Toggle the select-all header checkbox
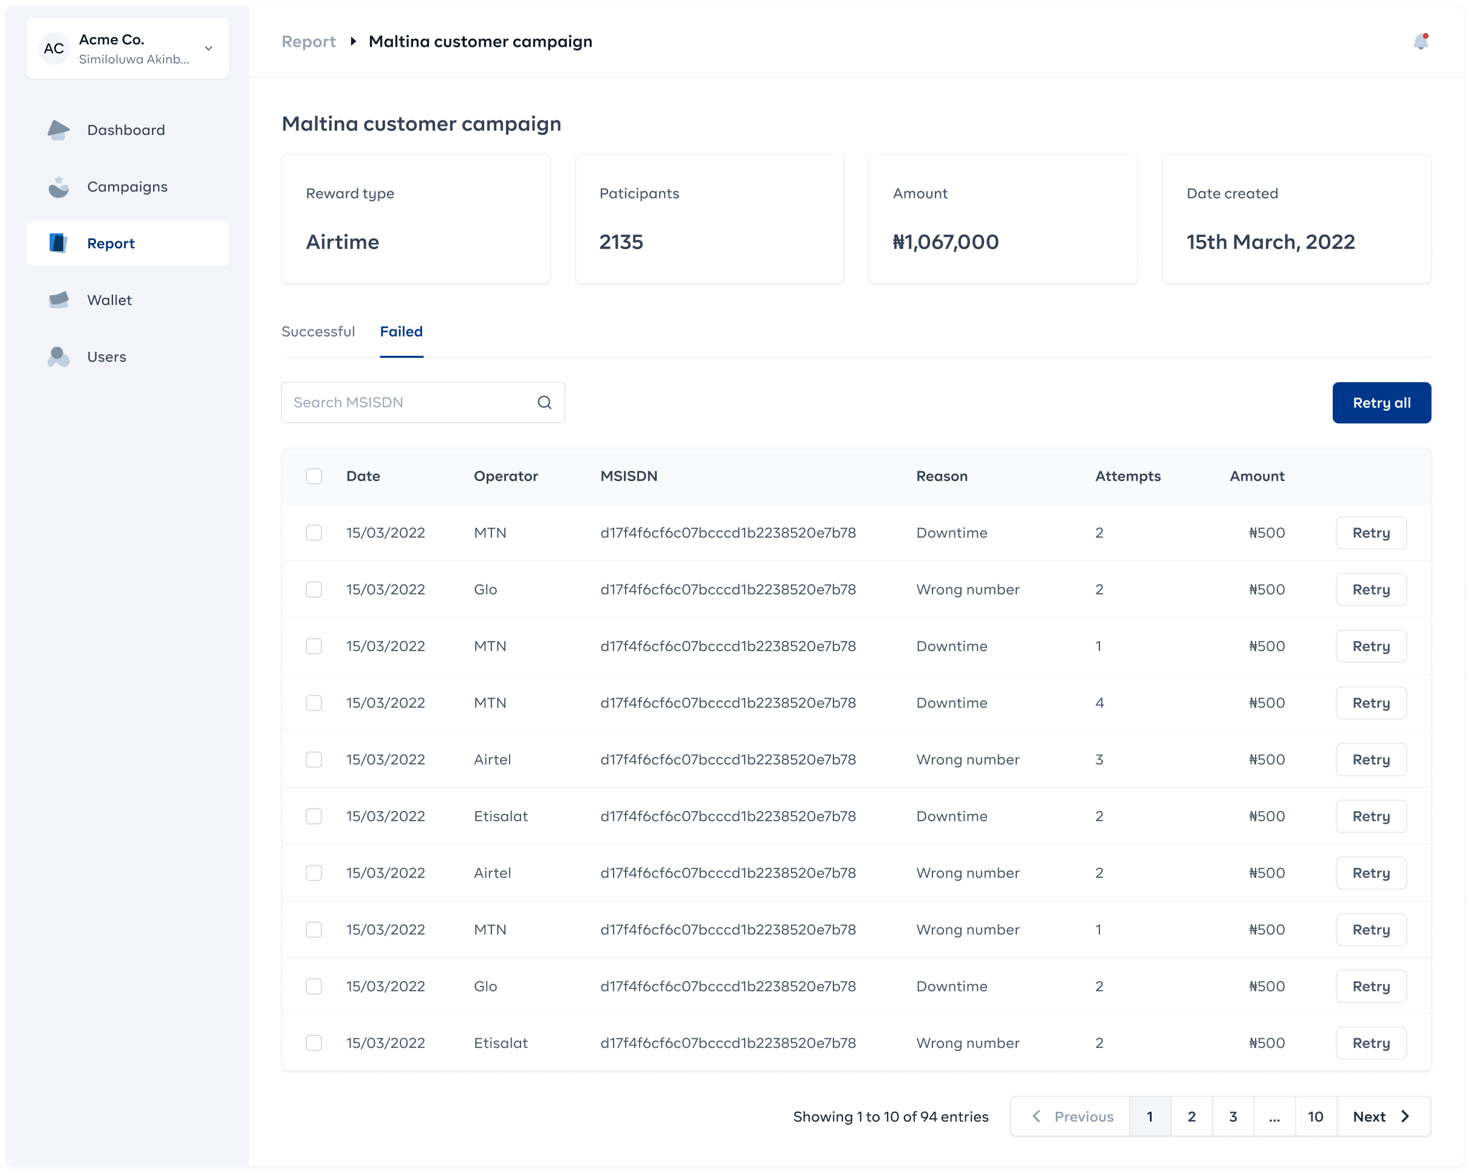Image resolution: width=1470 pixels, height=1173 pixels. pyautogui.click(x=313, y=476)
